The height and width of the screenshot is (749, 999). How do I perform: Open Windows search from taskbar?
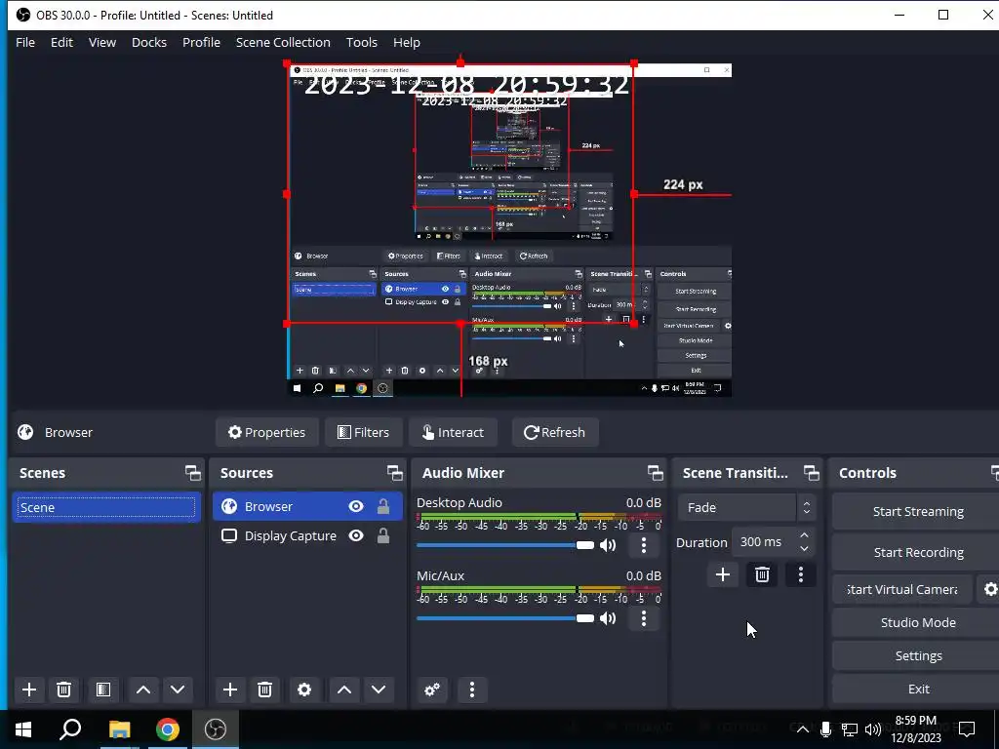pyautogui.click(x=70, y=729)
